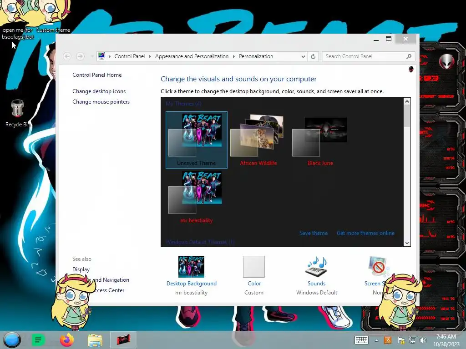Click the orange Java tray icon
This screenshot has width=466, height=349.
(388, 340)
